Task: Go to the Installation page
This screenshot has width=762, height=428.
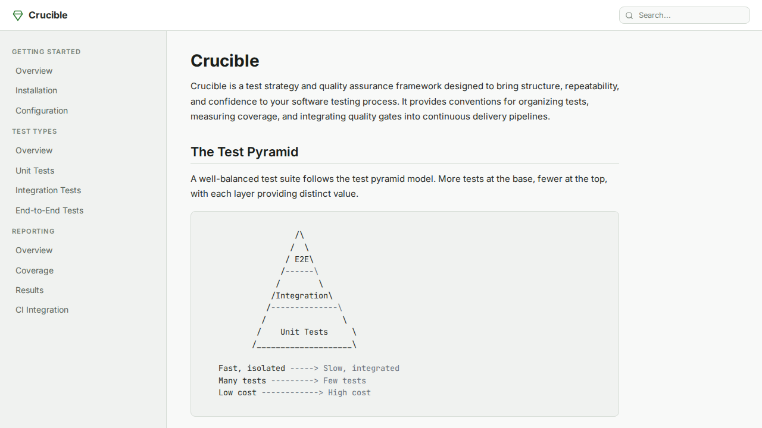Action: tap(36, 90)
